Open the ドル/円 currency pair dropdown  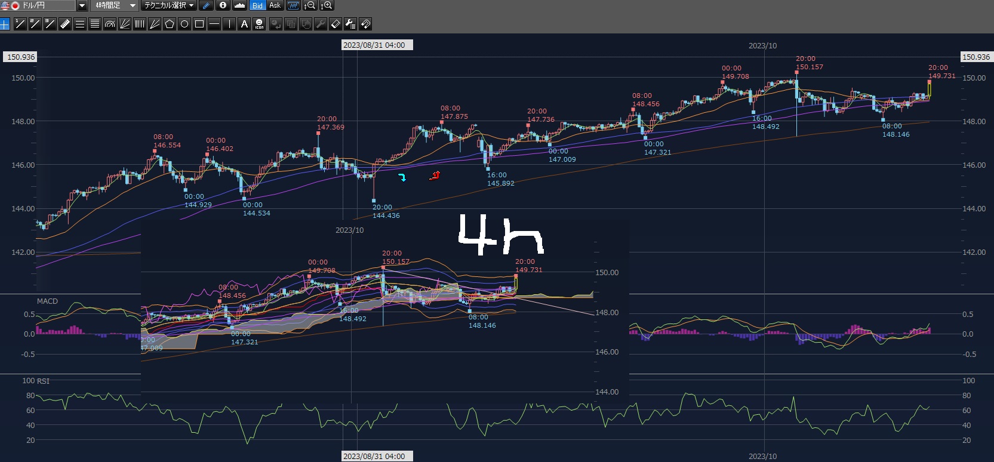click(82, 5)
